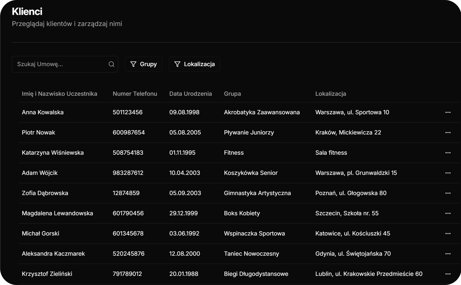Open the actions menu for Magdalena Lewandowska
461x285 pixels.
point(448,213)
